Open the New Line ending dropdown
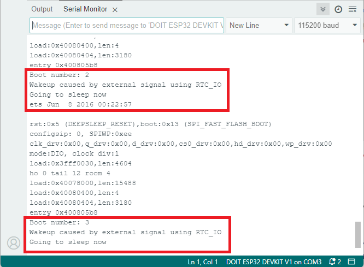Viewport: 364px width, 267px height. (x=259, y=25)
